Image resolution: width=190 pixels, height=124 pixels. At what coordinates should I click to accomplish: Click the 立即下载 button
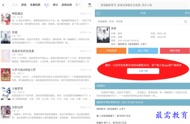click(143, 71)
